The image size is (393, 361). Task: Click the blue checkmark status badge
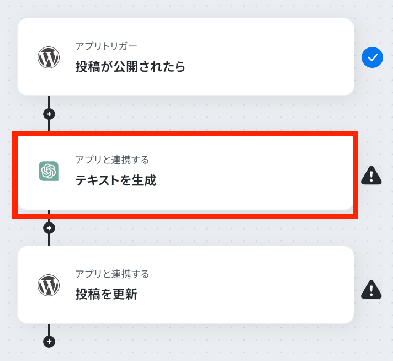tap(372, 57)
